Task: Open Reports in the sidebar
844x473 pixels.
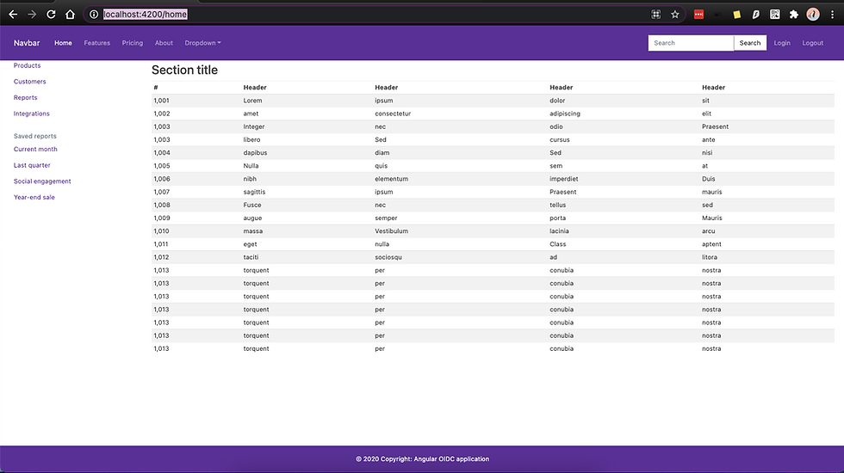Action: pyautogui.click(x=25, y=98)
